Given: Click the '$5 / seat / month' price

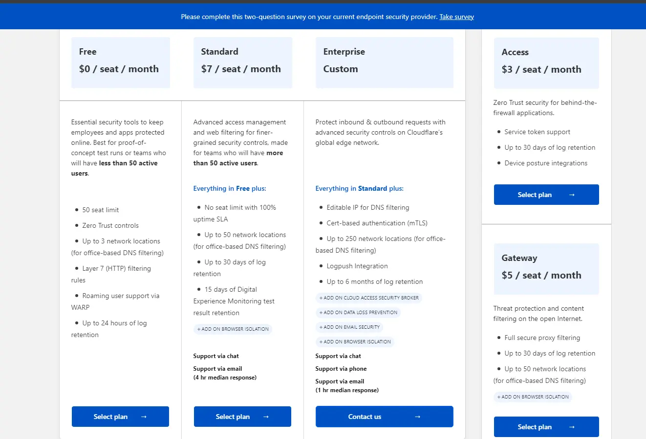Looking at the screenshot, I should [541, 275].
